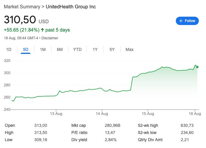Click the 52-wk low label
The image size is (206, 148).
click(147, 133)
